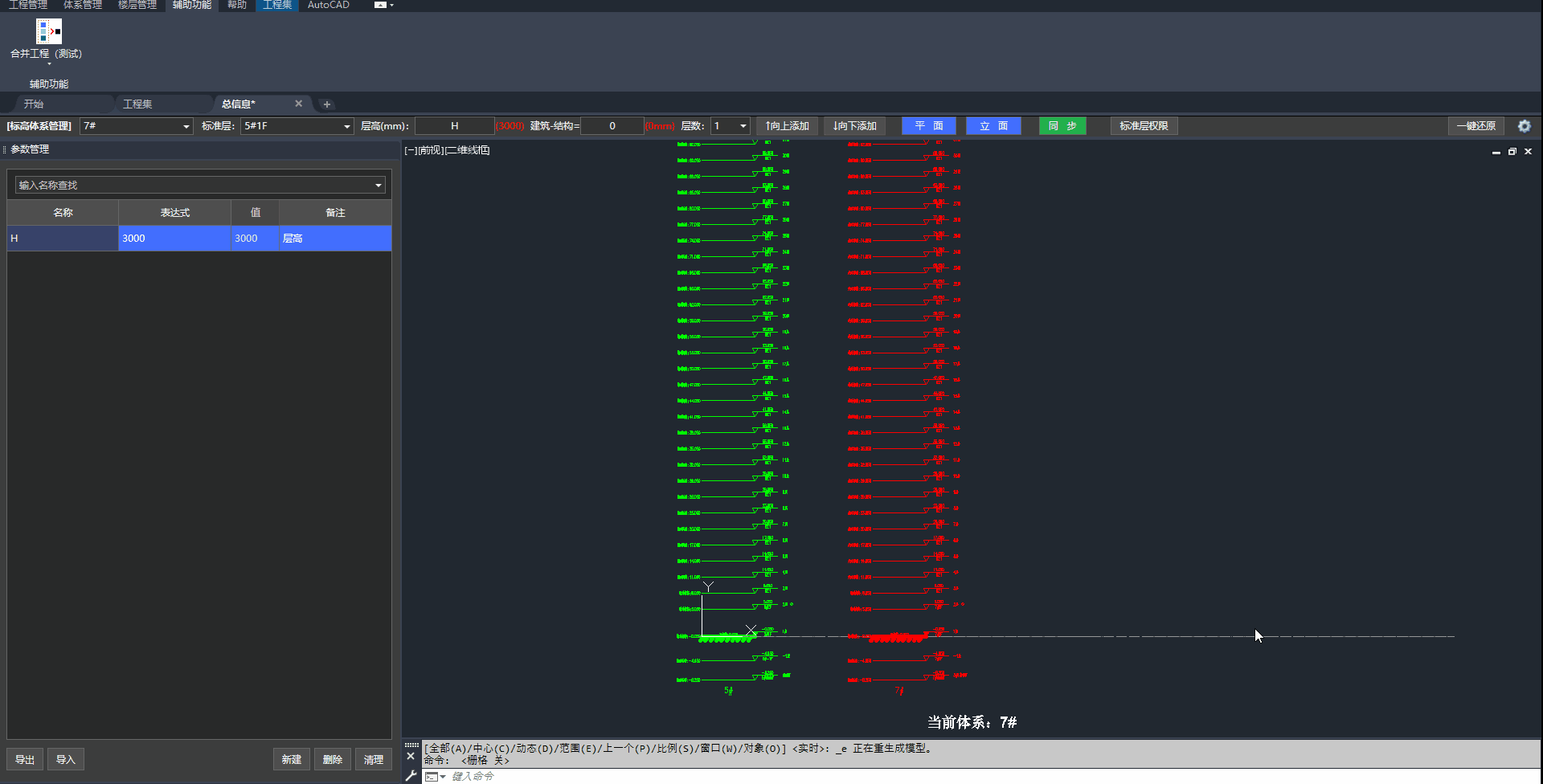Switch to the 工程集 document tab
The height and width of the screenshot is (784, 1543).
(137, 104)
